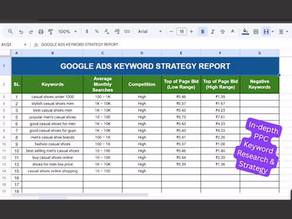Click the Keywords header cell
Image resolution: width=292 pixels, height=219 pixels.
[53, 84]
